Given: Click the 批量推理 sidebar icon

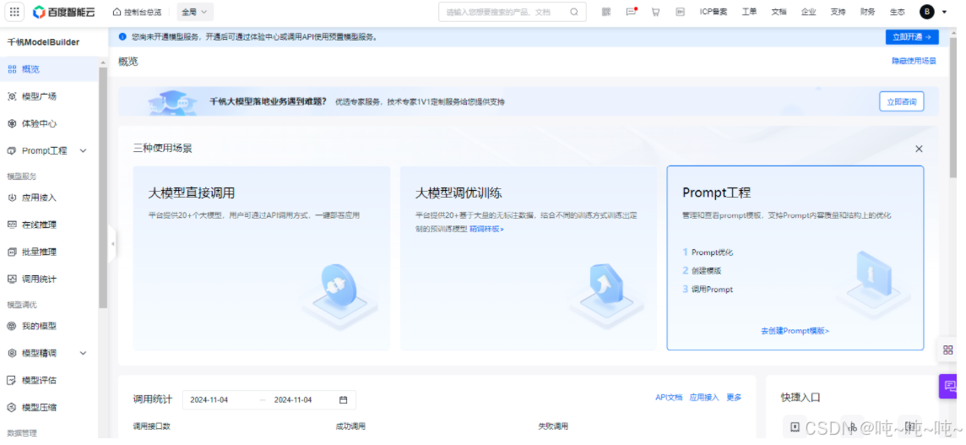Looking at the screenshot, I should click(12, 252).
